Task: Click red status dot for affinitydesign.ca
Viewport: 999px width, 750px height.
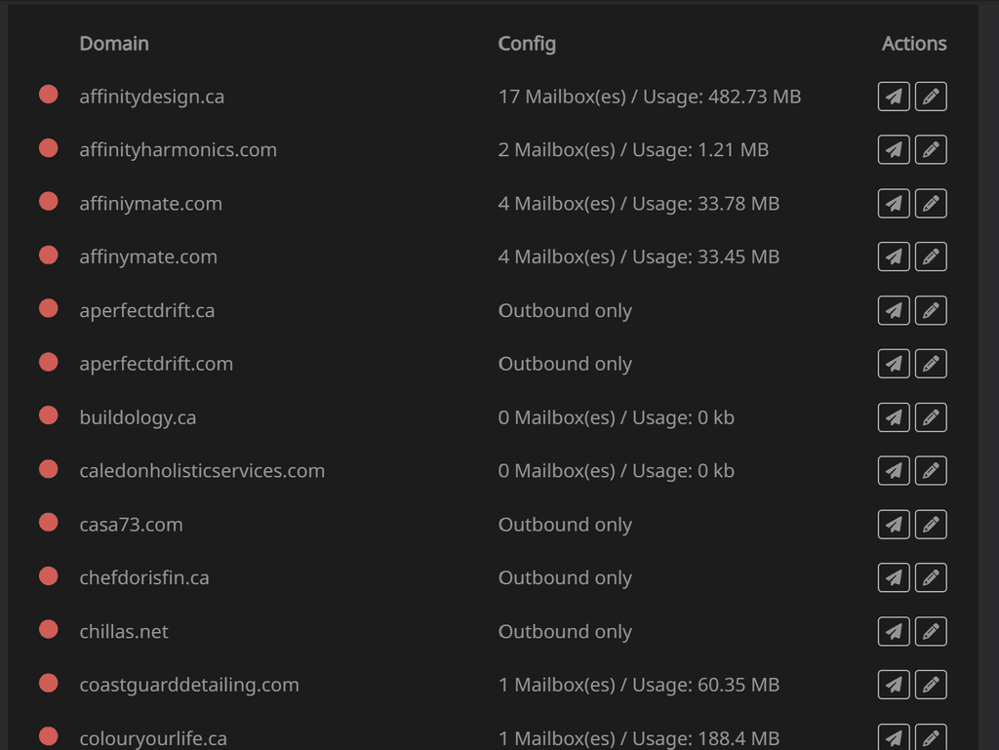Action: [x=49, y=95]
